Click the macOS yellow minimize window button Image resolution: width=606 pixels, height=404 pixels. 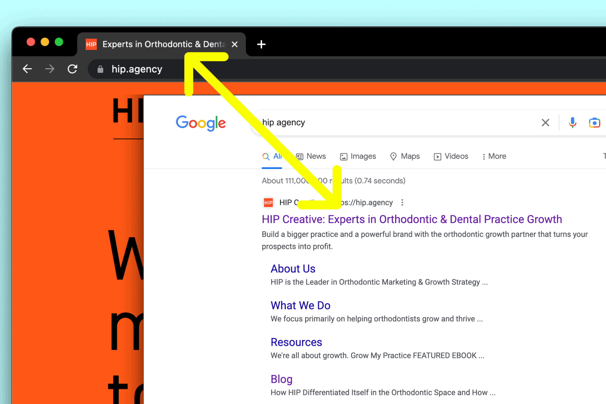coord(45,42)
